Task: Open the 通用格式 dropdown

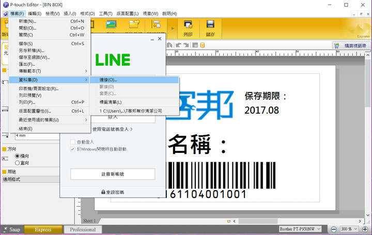Action: point(30,179)
